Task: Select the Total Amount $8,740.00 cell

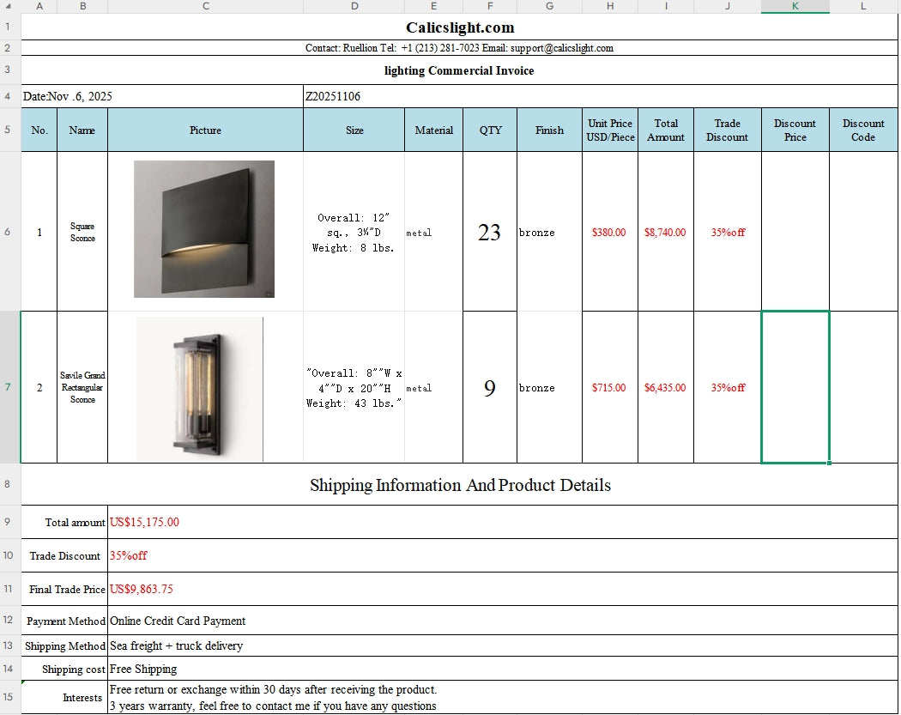Action: (665, 232)
